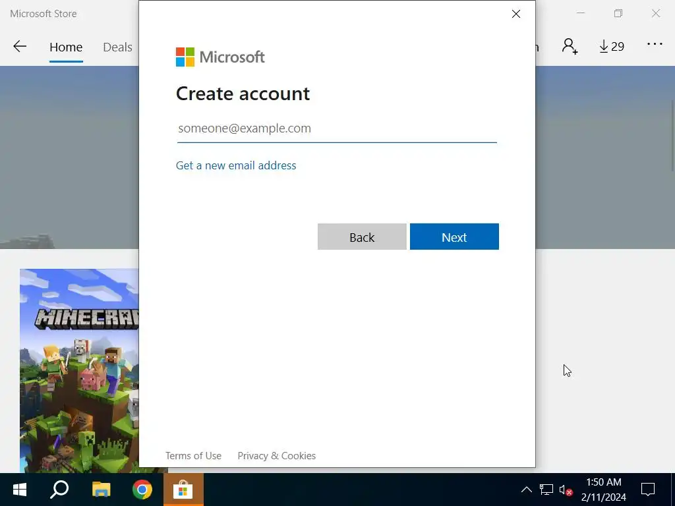
Task: Open the sign-in account icon in Store
Action: pyautogui.click(x=570, y=46)
